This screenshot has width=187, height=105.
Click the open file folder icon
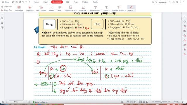[13, 2]
